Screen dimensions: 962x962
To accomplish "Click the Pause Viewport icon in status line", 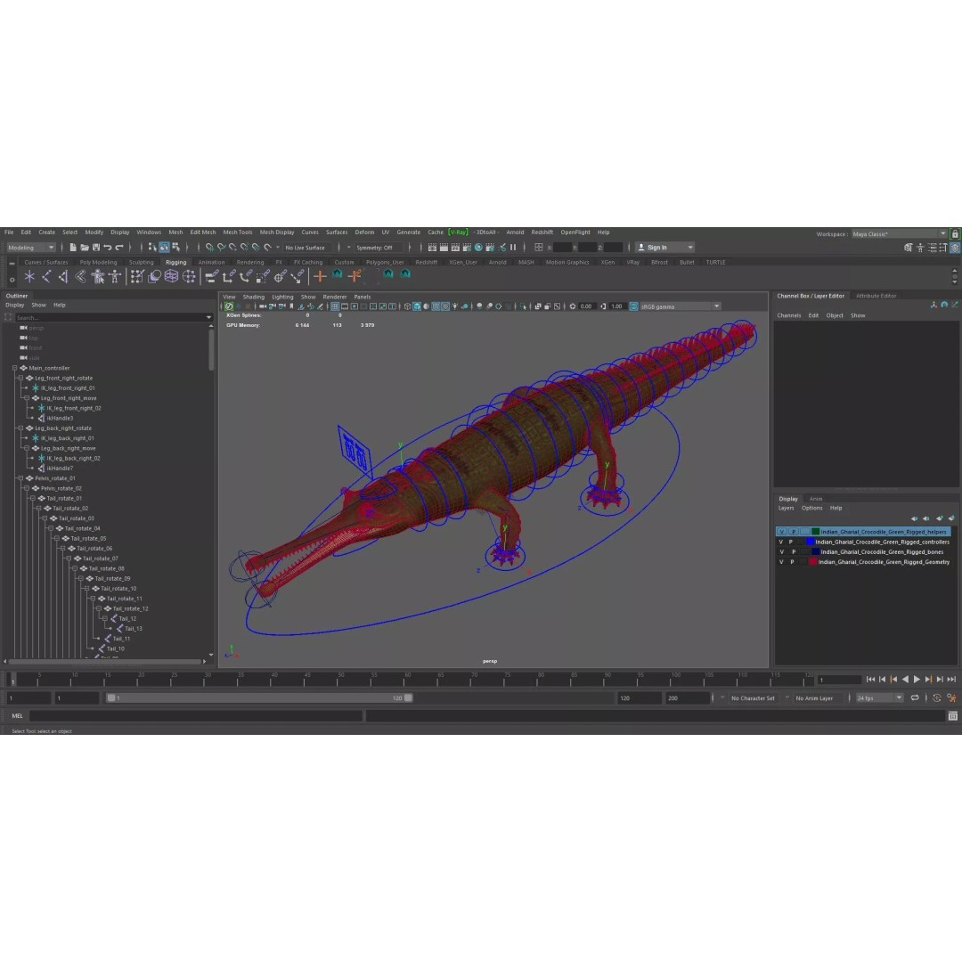I will click(x=513, y=248).
